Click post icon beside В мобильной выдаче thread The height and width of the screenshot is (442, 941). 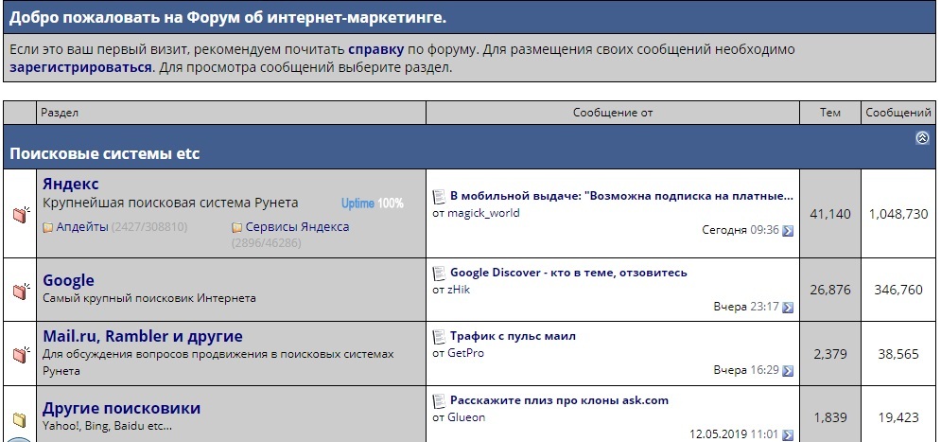point(440,196)
